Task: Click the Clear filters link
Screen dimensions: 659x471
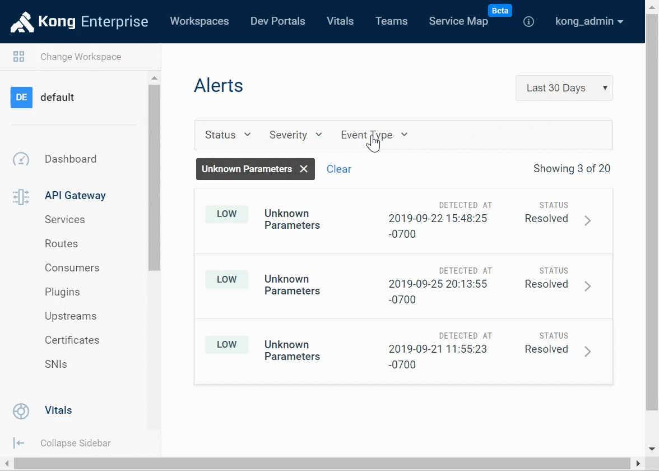Action: coord(338,169)
